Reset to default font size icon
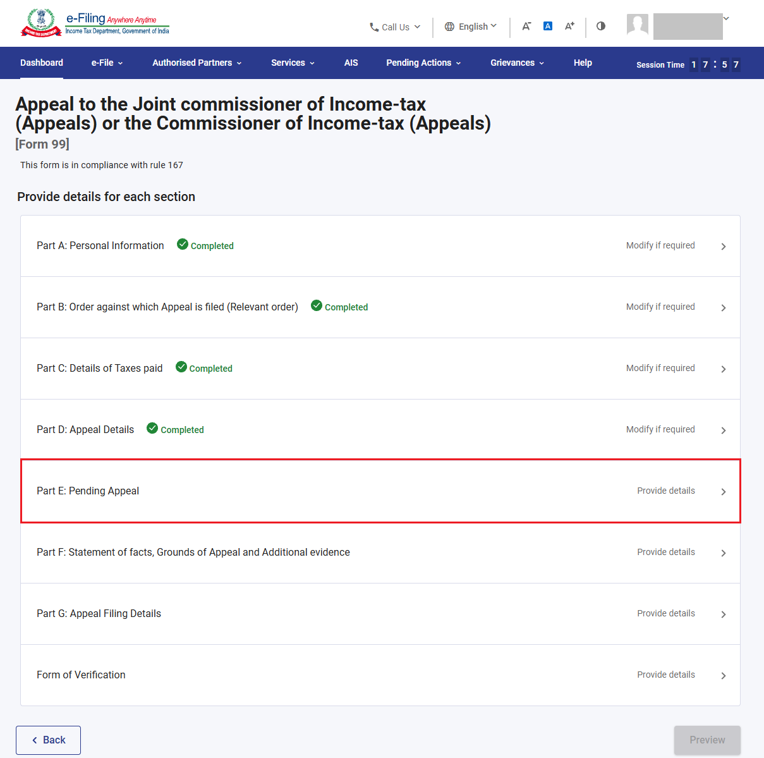This screenshot has width=764, height=758. [x=548, y=26]
